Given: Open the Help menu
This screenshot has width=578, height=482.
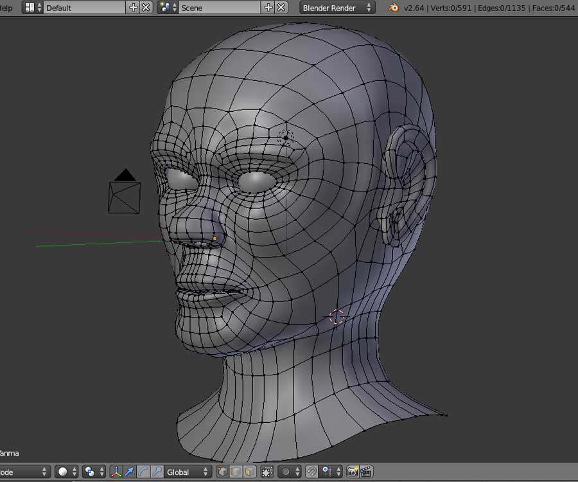Looking at the screenshot, I should (6, 8).
